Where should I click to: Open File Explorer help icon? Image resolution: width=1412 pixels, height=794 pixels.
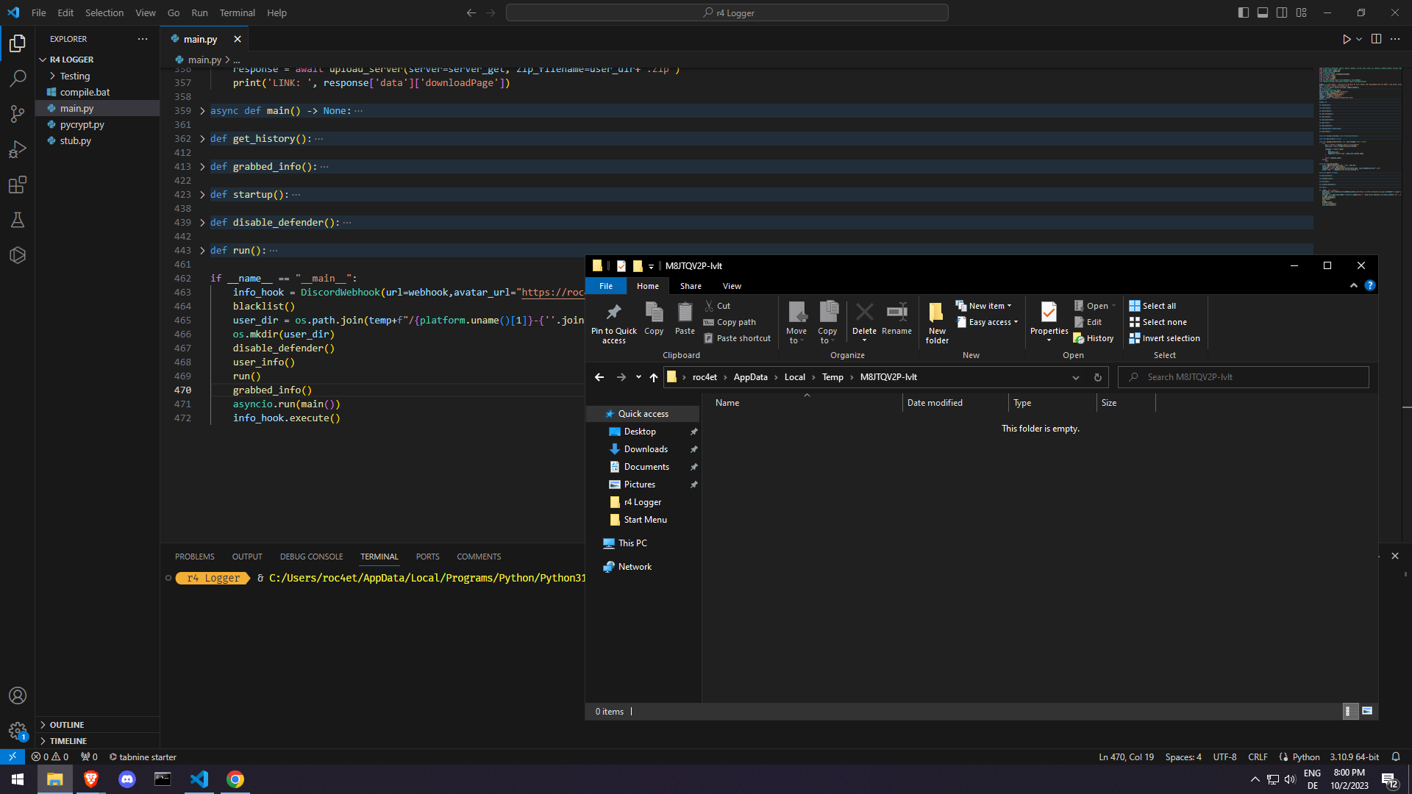tap(1369, 286)
